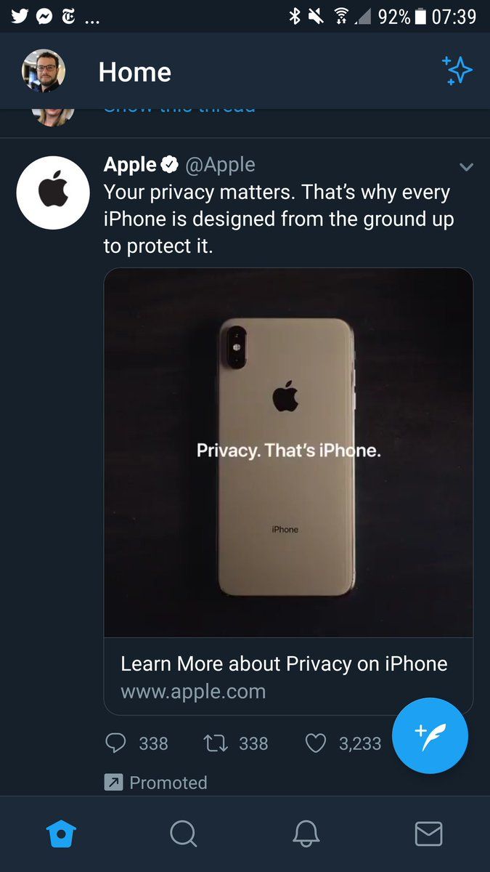Go to the Home tab
490x872 pixels.
[x=61, y=833]
